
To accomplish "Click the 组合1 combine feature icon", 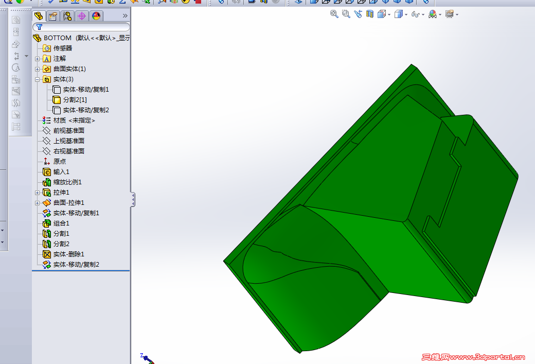I will click(47, 223).
